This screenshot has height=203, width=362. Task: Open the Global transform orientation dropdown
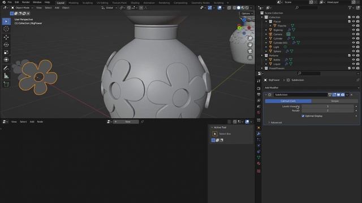coord(109,7)
